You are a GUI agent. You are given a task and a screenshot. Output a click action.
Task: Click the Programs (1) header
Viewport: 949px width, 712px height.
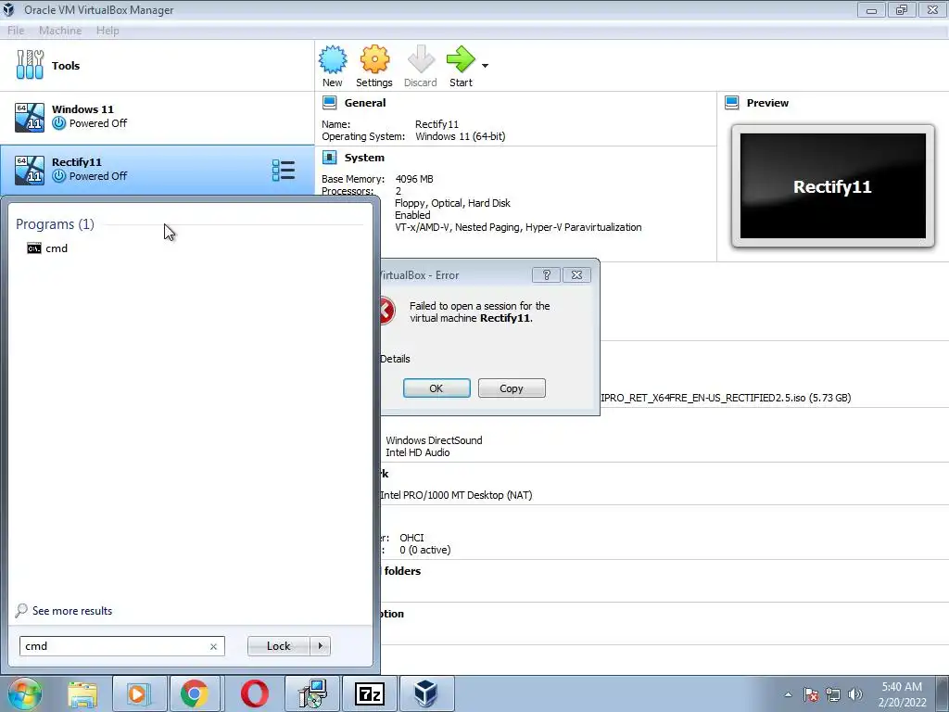point(55,224)
